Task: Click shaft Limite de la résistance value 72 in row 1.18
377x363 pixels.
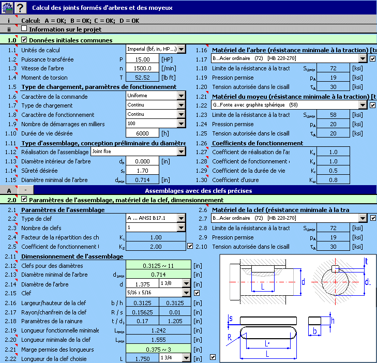Action: coord(333,68)
